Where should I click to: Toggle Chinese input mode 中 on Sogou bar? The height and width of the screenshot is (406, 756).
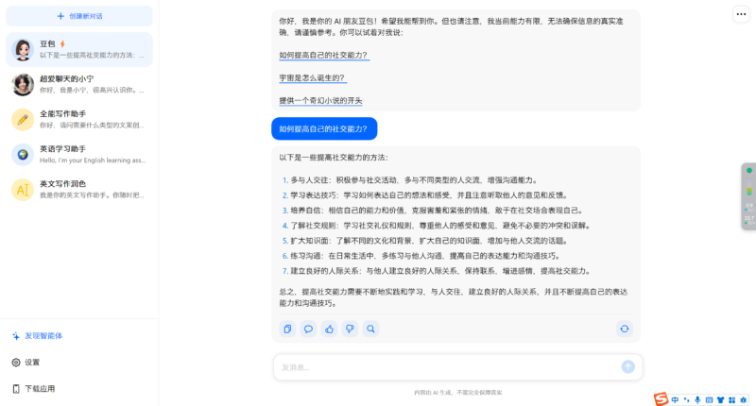(675, 399)
